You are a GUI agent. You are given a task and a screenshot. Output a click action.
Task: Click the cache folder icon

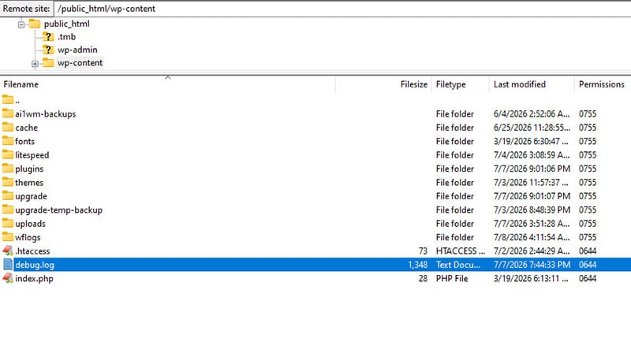(8, 127)
